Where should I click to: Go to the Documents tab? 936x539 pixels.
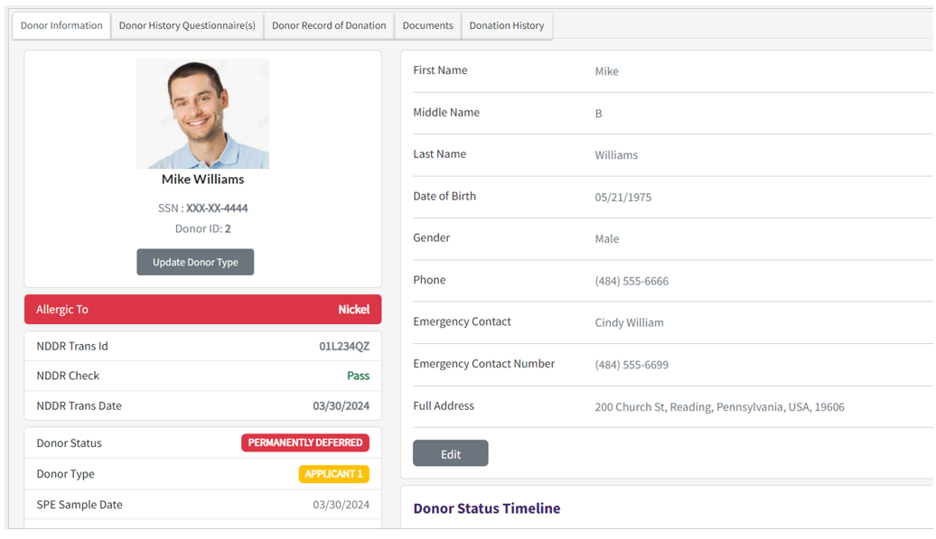click(x=427, y=26)
